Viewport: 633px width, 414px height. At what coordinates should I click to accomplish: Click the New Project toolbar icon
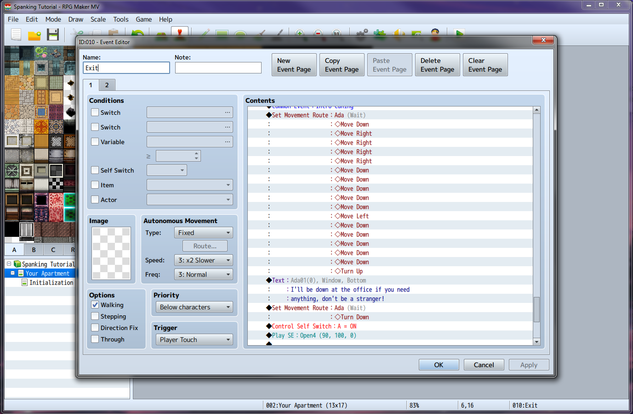[16, 34]
